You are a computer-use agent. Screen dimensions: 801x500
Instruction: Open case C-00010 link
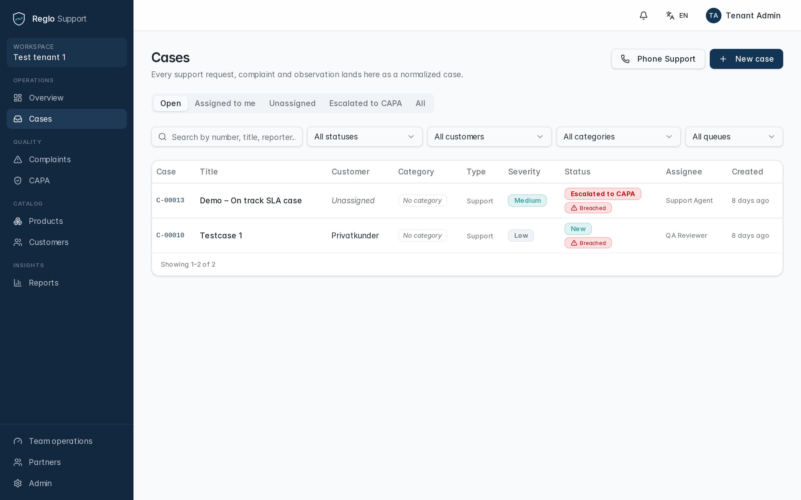pos(170,236)
